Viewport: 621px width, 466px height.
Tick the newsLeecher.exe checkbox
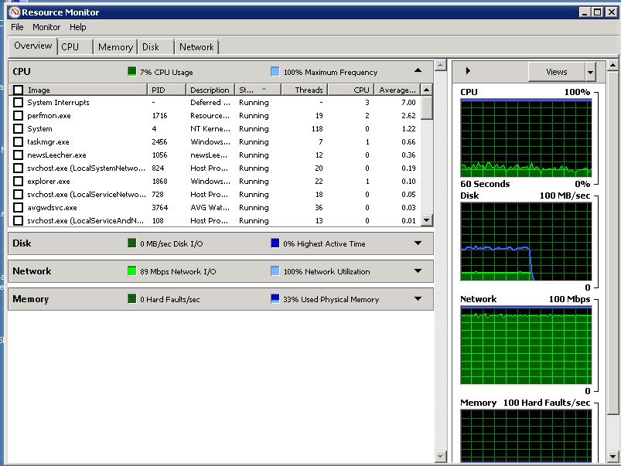click(19, 155)
